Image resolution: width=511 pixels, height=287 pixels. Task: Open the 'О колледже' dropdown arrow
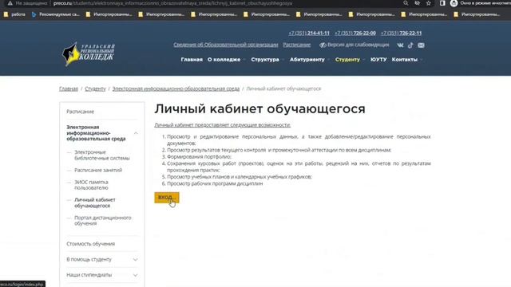click(x=244, y=60)
